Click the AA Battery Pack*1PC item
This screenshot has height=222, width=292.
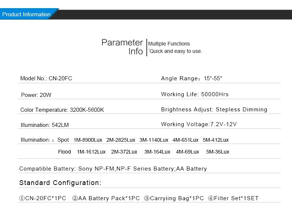click(106, 198)
